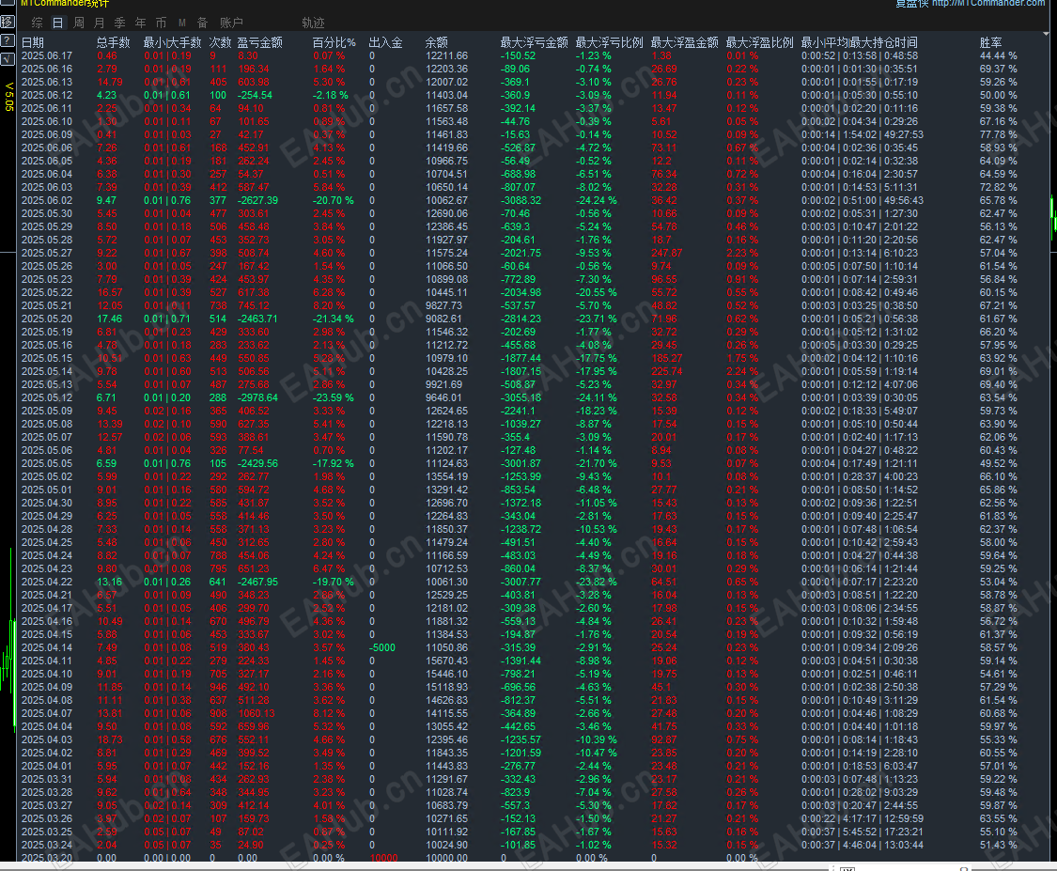Click the 最大浮盈比例 column header
This screenshot has height=871, width=1057.
click(x=760, y=42)
